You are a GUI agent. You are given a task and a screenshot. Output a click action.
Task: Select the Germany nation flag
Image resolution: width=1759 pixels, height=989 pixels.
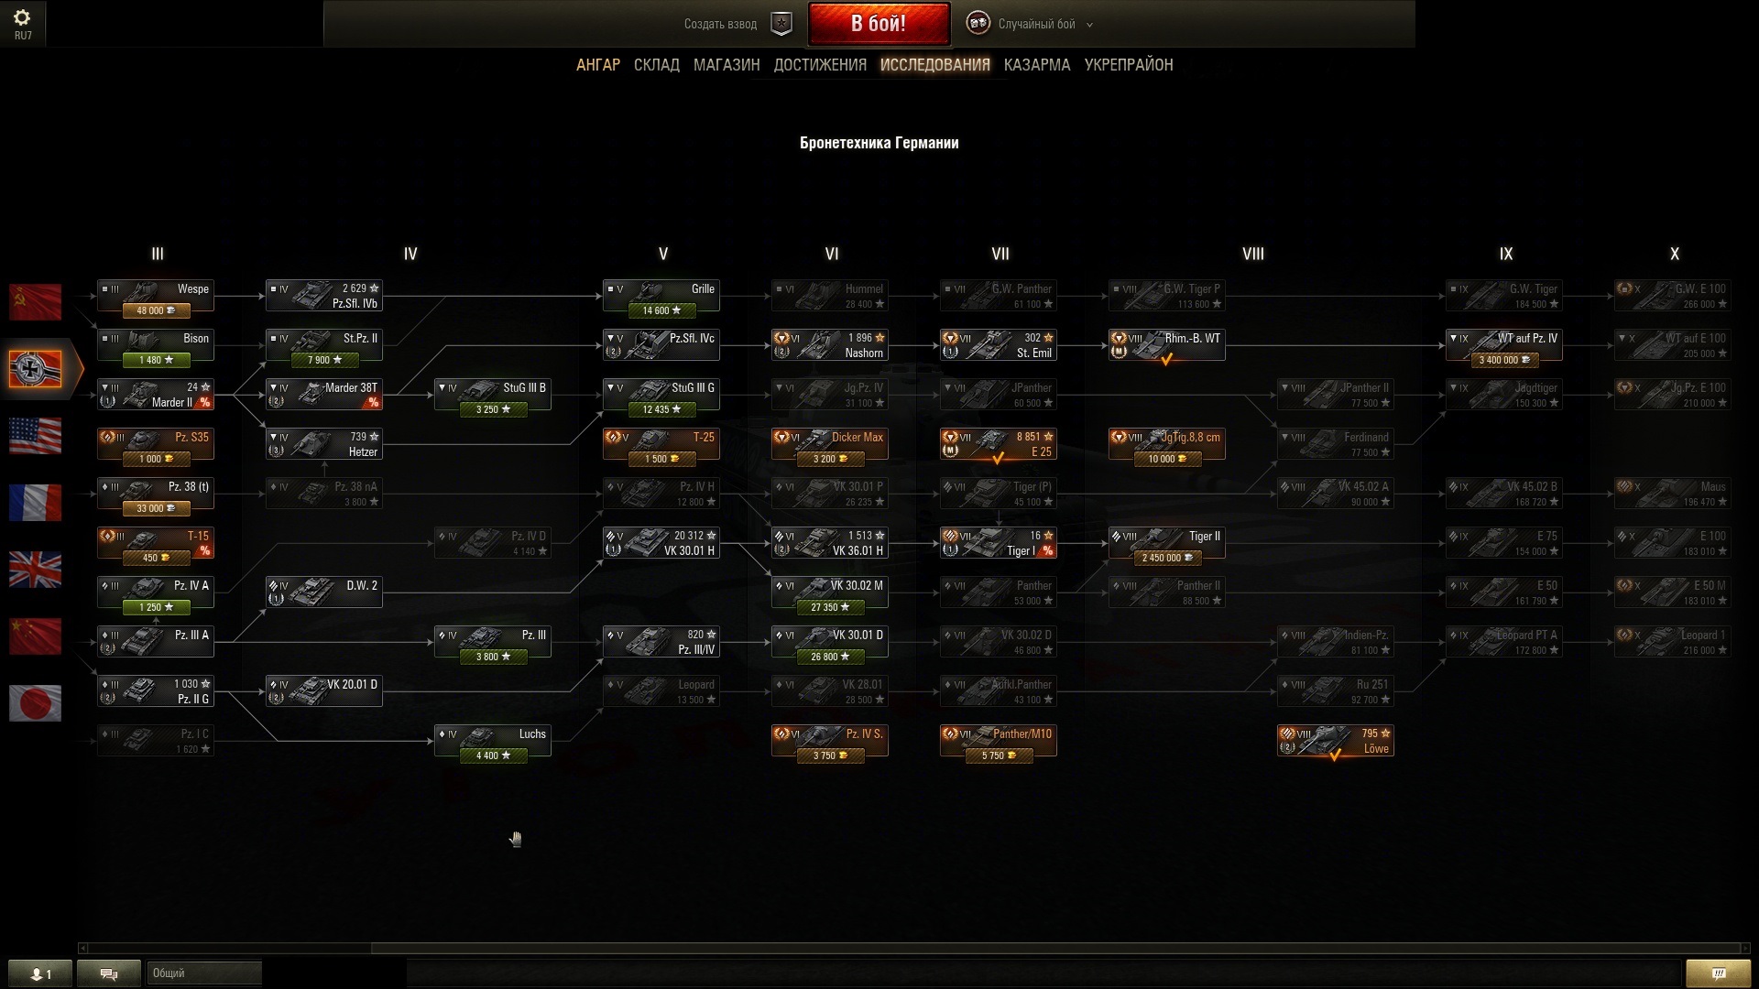click(35, 369)
